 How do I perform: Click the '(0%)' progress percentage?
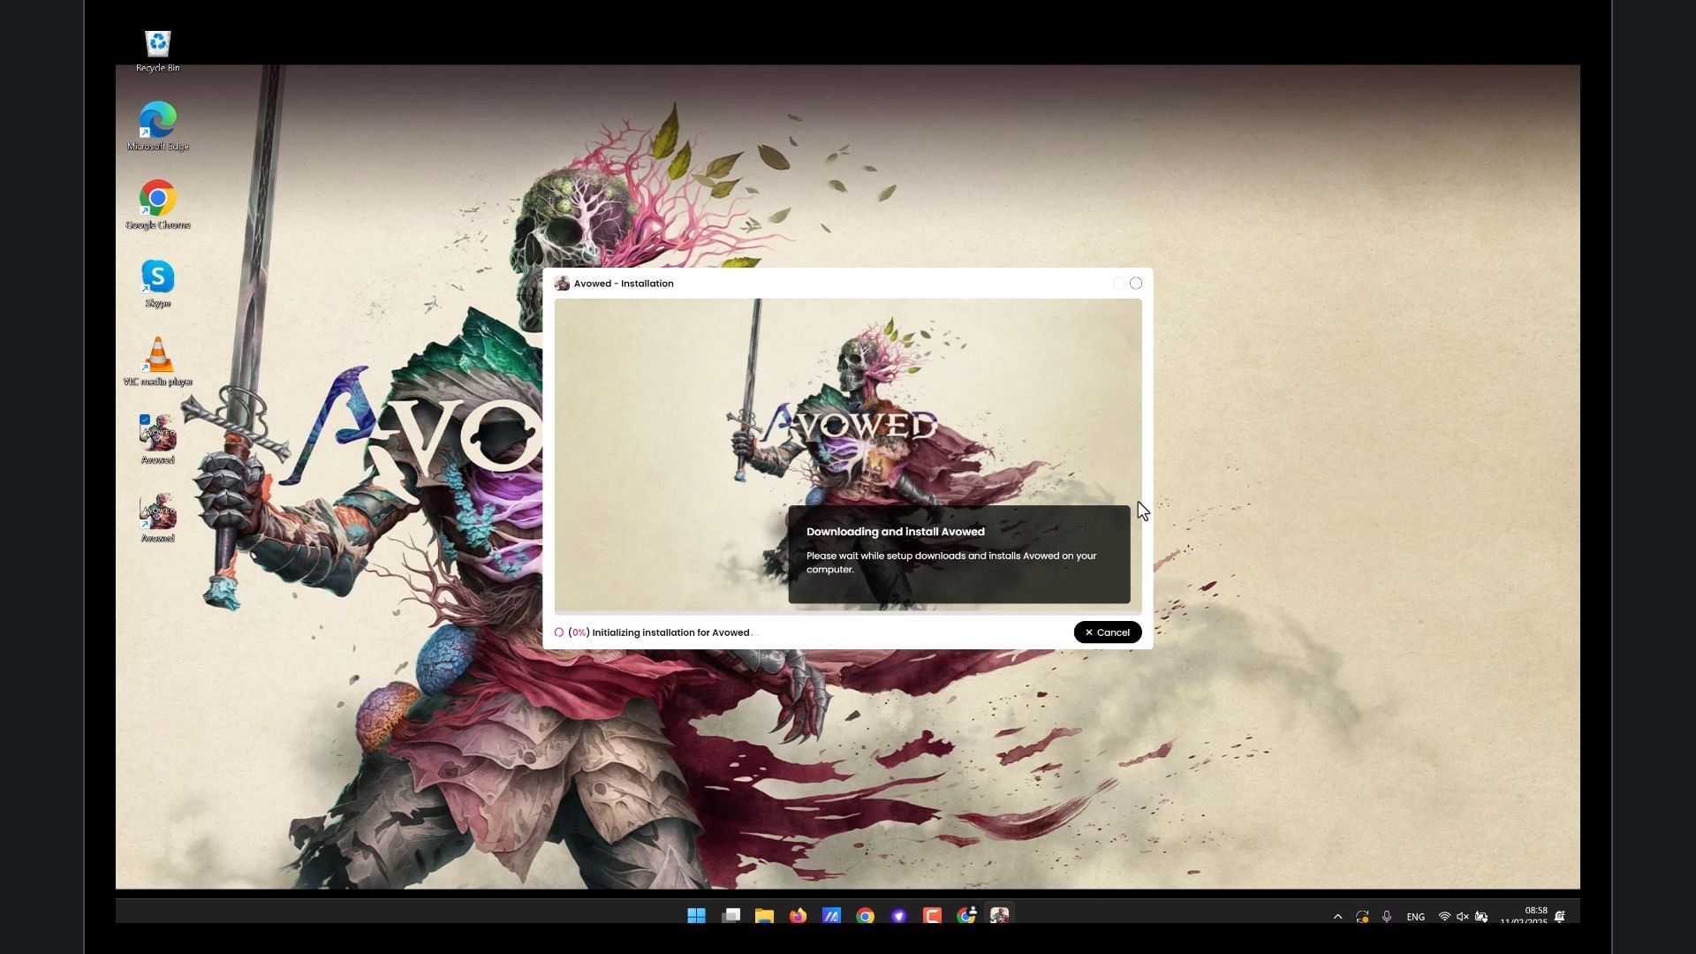point(579,632)
